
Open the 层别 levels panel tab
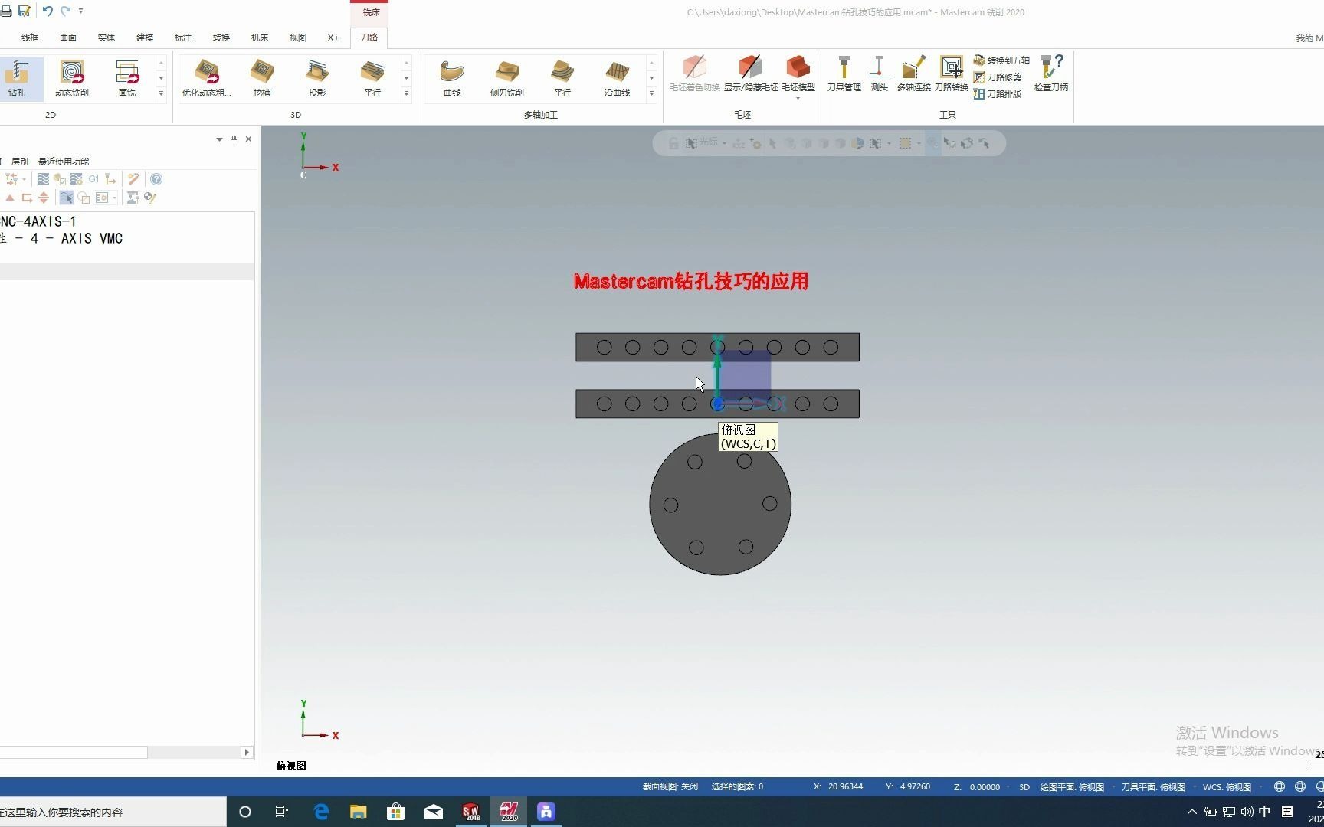coord(20,162)
